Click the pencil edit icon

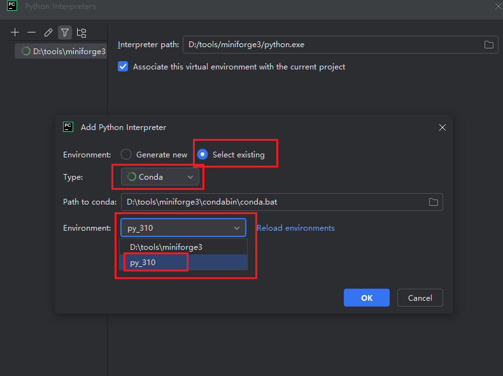[48, 33]
